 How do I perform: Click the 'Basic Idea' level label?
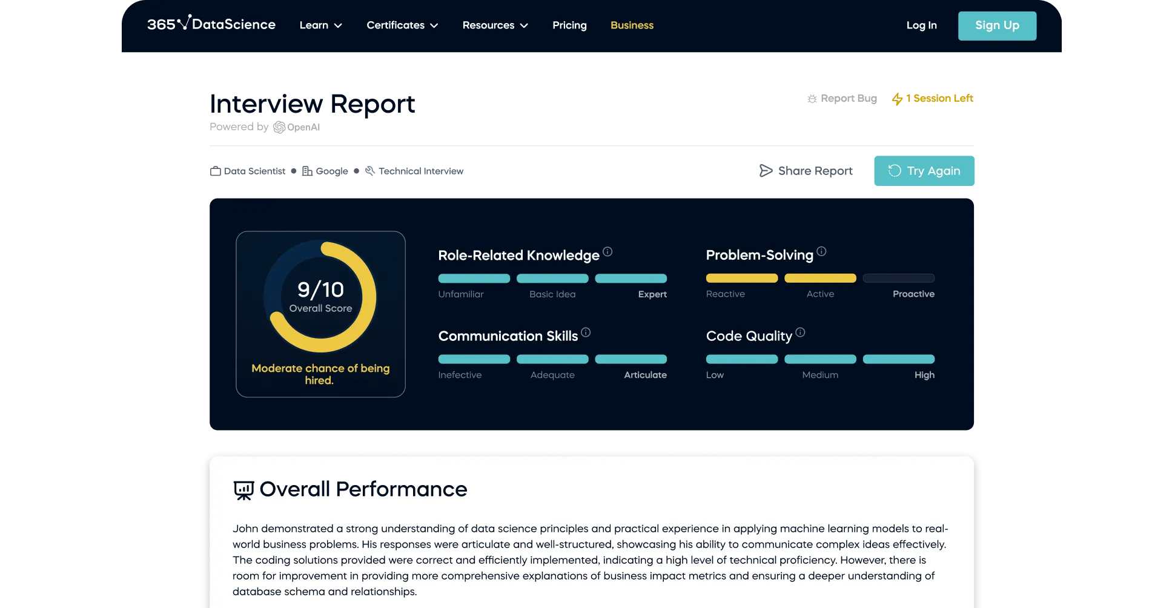pyautogui.click(x=552, y=294)
